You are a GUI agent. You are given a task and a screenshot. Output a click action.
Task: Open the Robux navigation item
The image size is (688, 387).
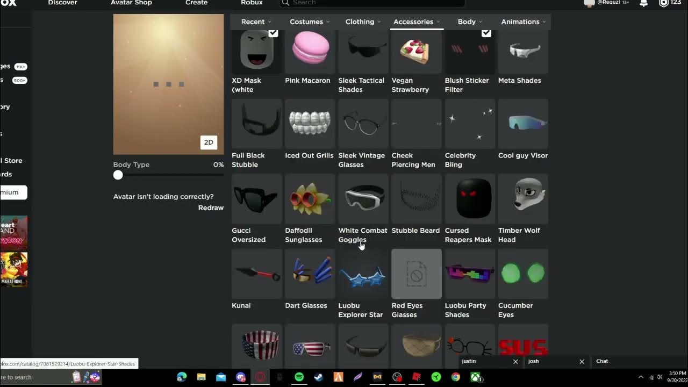coord(252,3)
